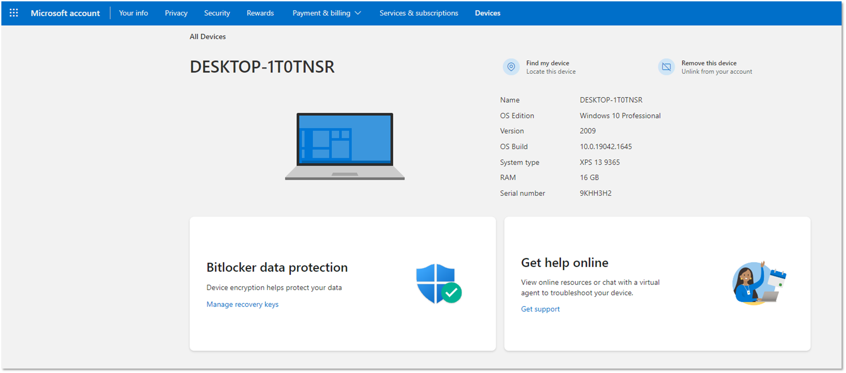Click the Remove this device icon
Image resolution: width=846 pixels, height=373 pixels.
(x=666, y=67)
